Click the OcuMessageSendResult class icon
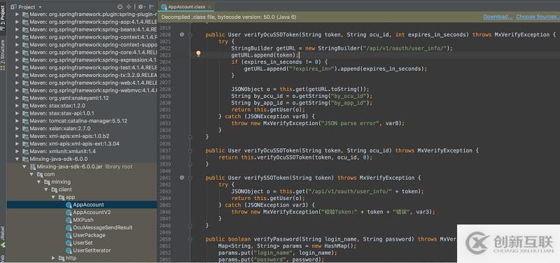Image resolution: width=560 pixels, height=263 pixels. coord(69,227)
